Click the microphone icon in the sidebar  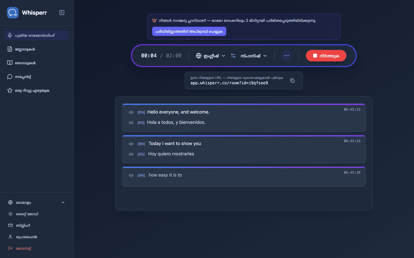[10, 35]
